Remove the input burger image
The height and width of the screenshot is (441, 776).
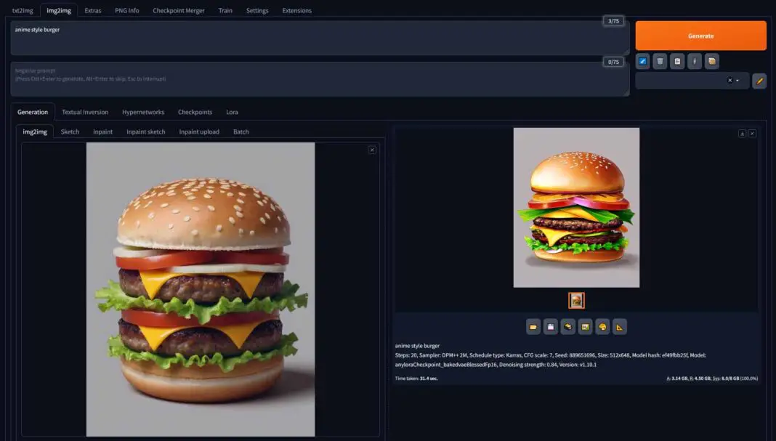[x=372, y=150]
